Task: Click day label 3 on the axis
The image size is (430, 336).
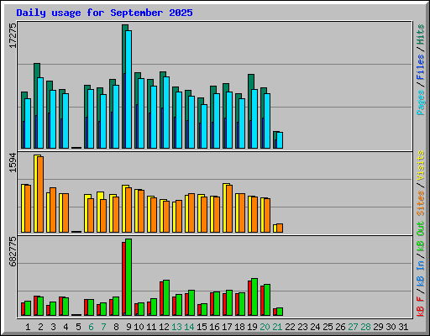Action: 53,327
